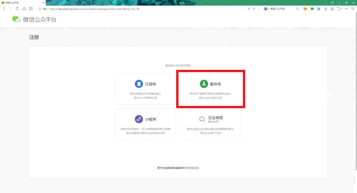
Task: Click the blue play extension icon
Action: [x=319, y=8]
